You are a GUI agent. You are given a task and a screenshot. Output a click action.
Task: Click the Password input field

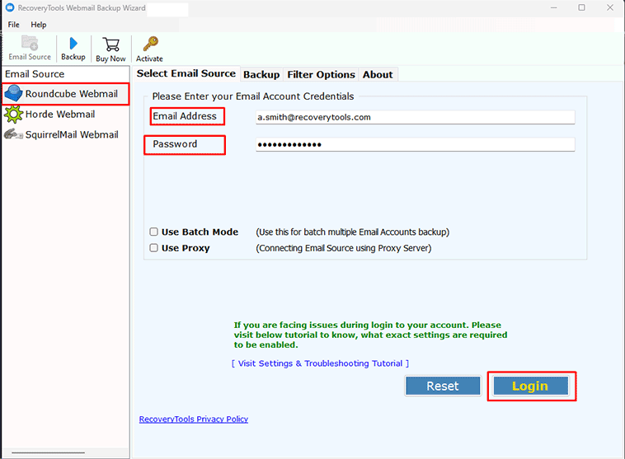pos(416,145)
